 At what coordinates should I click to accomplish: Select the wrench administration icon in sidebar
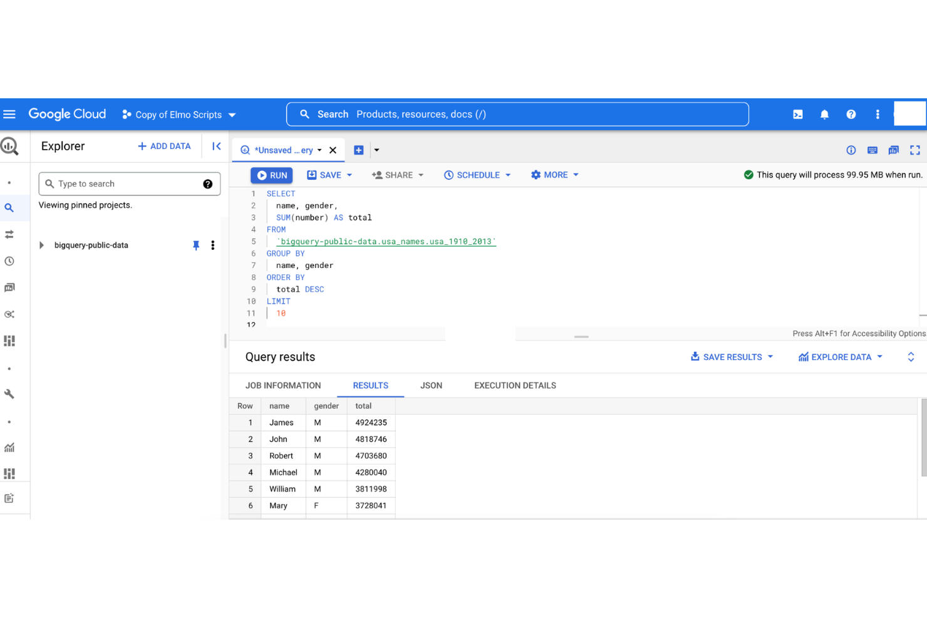9,394
